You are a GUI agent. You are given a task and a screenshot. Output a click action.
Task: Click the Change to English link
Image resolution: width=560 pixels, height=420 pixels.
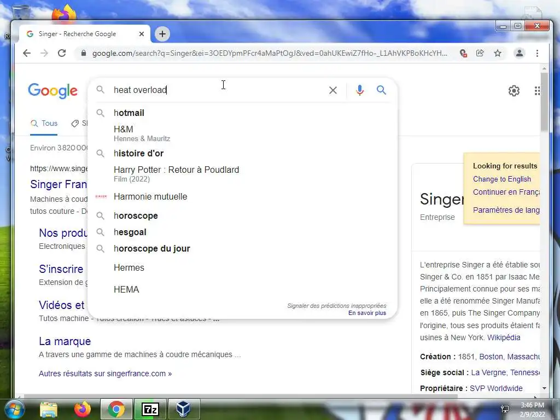point(502,179)
